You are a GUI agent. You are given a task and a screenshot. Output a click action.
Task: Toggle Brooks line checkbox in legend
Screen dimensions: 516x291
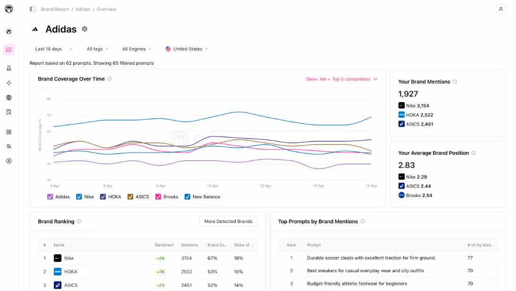tap(158, 197)
